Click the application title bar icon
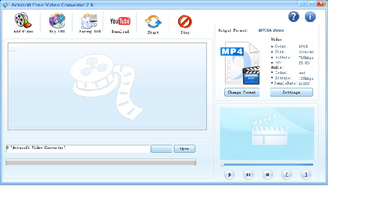Image resolution: width=378 pixels, height=214 pixels. click(5, 5)
